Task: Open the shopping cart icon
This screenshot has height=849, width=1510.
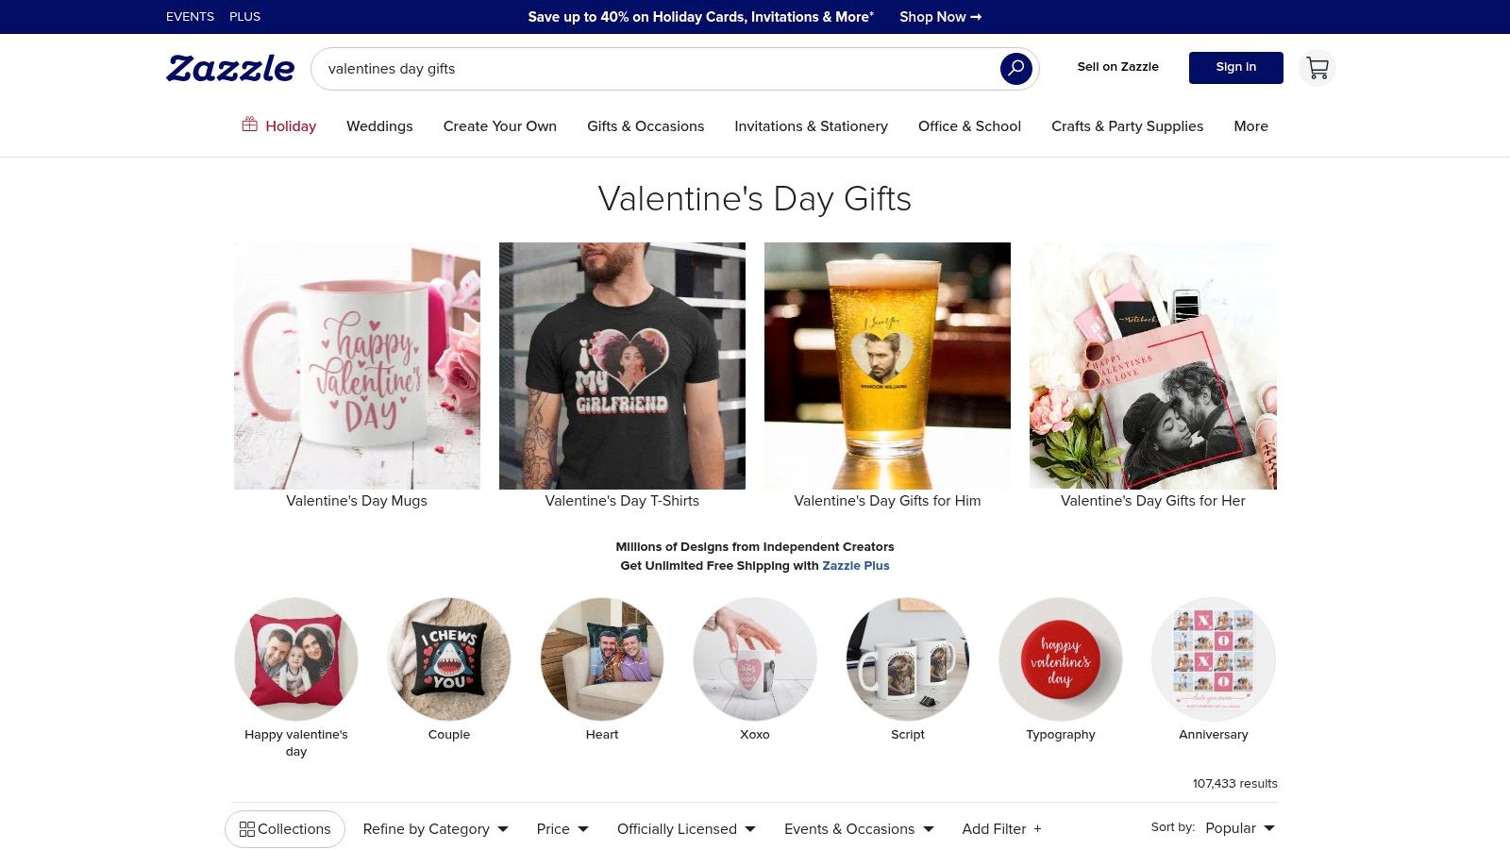Action: coord(1317,68)
